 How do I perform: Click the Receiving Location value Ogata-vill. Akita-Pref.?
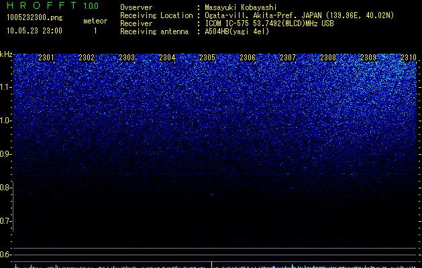point(251,15)
